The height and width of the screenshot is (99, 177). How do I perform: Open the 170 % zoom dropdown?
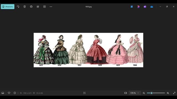(135, 93)
